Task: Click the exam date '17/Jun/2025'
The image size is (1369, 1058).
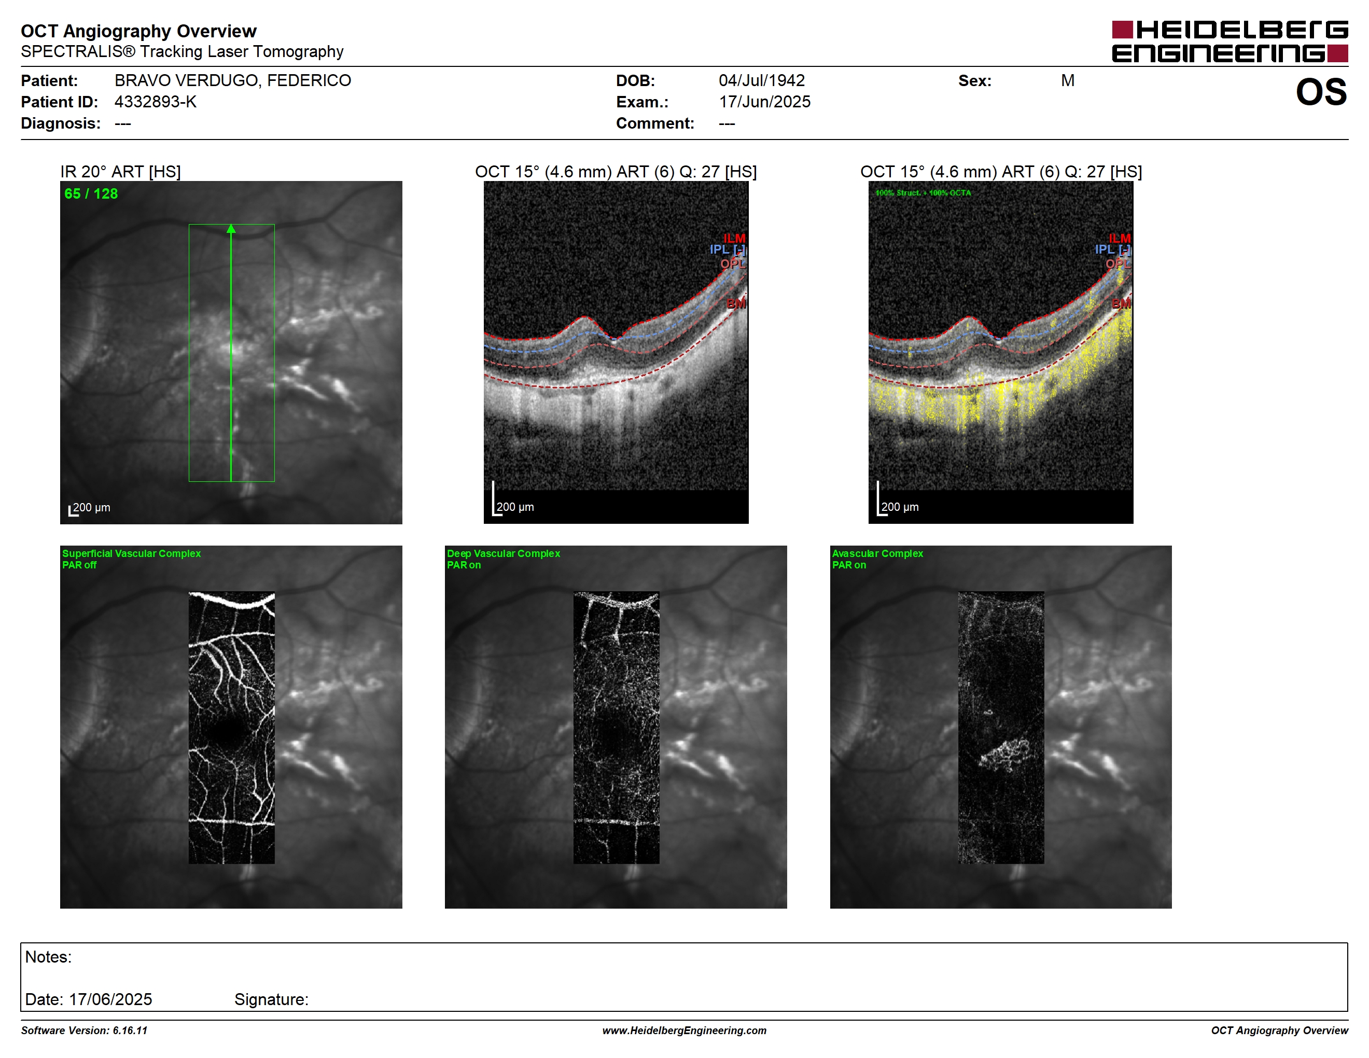Action: pos(765,102)
